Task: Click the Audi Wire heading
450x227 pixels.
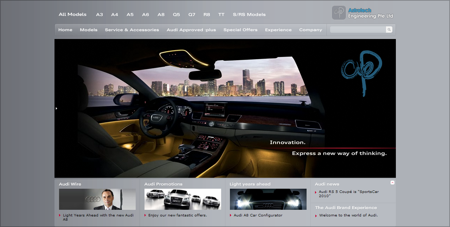Action: [x=70, y=184]
